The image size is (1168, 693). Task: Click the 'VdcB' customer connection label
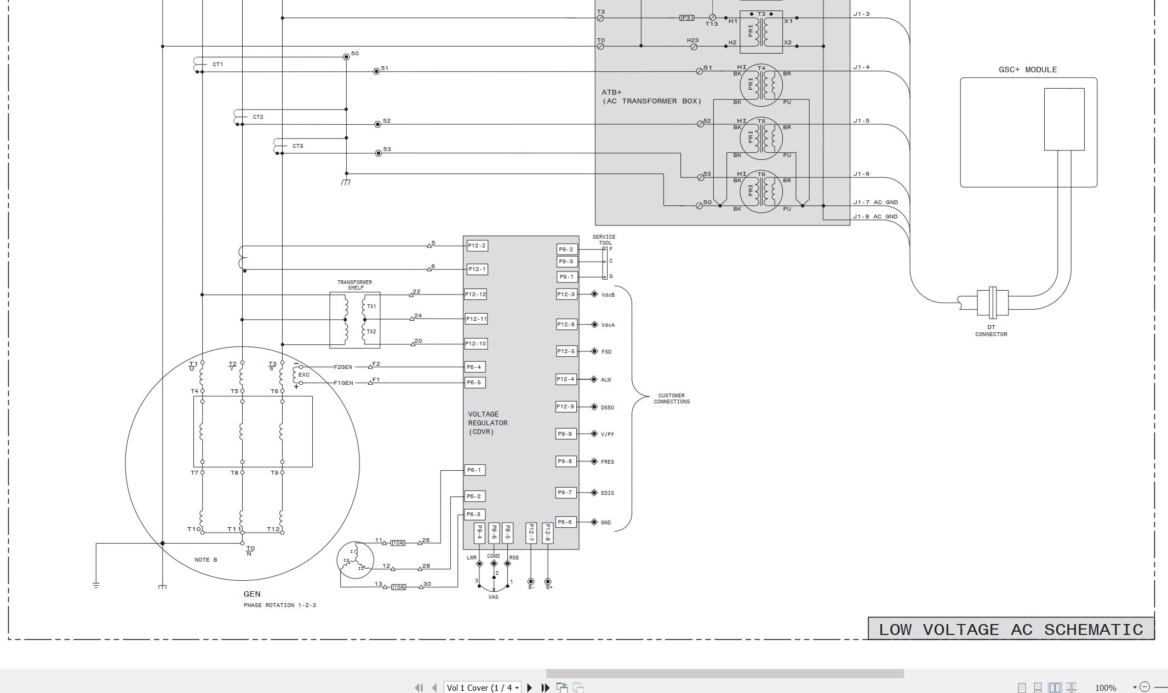pos(608,295)
